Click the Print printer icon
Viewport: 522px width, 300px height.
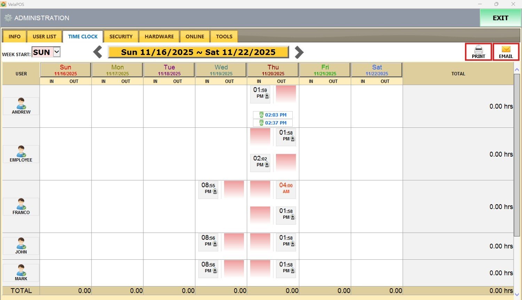click(478, 49)
